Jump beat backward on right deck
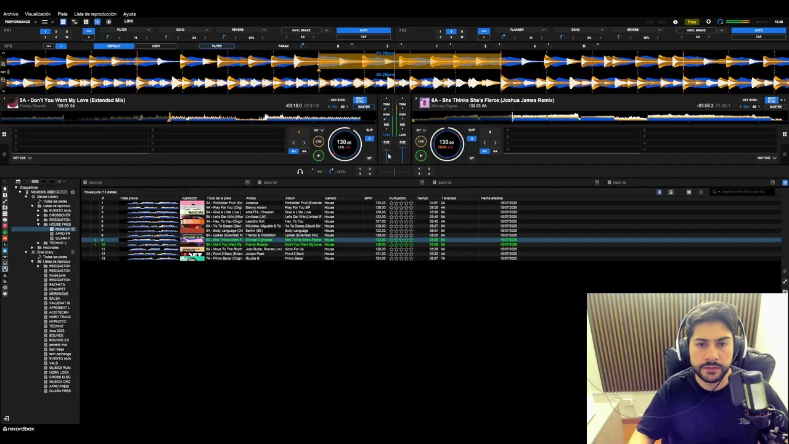Image resolution: width=789 pixels, height=444 pixels. point(484,142)
